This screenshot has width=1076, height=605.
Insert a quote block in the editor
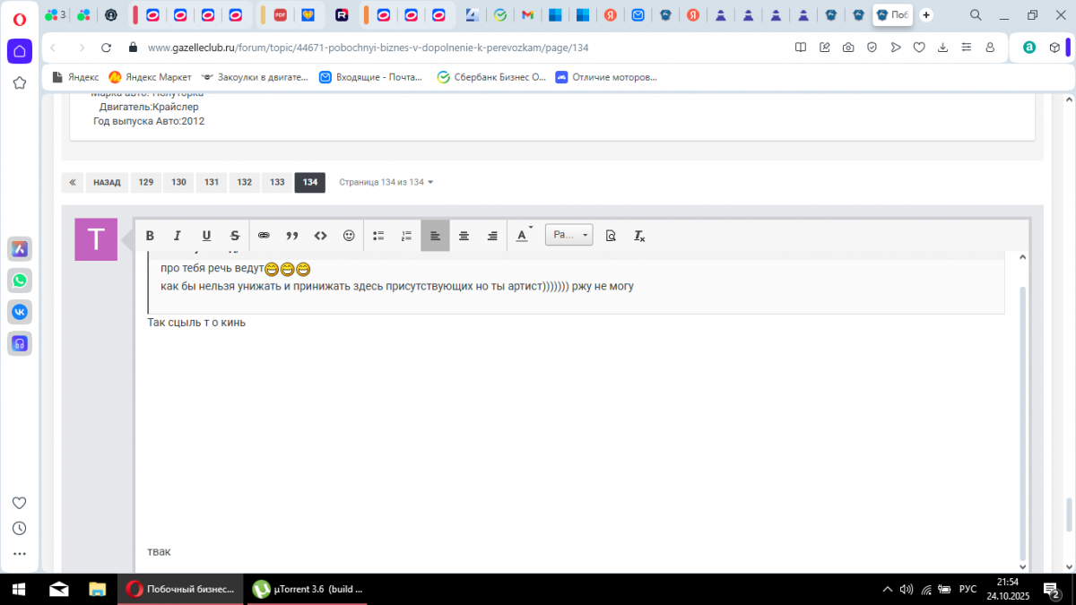click(291, 236)
